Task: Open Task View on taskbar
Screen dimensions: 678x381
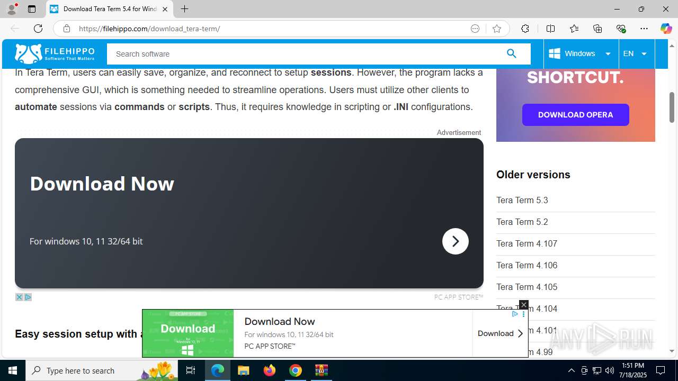Action: [191, 370]
